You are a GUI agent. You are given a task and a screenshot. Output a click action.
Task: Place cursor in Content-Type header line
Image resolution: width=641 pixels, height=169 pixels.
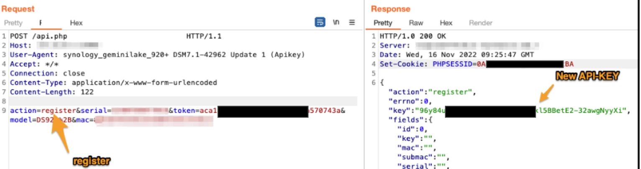(x=113, y=82)
